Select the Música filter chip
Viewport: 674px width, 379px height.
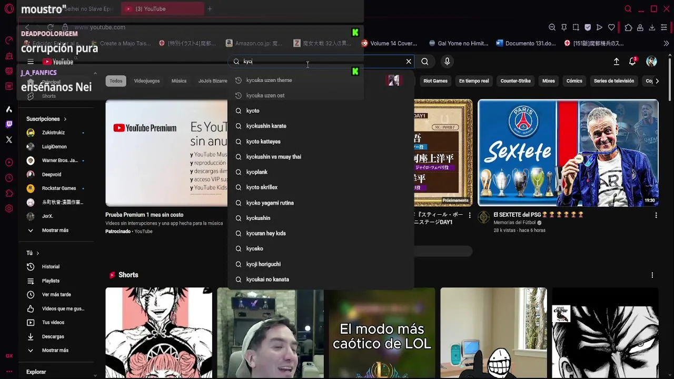(179, 81)
